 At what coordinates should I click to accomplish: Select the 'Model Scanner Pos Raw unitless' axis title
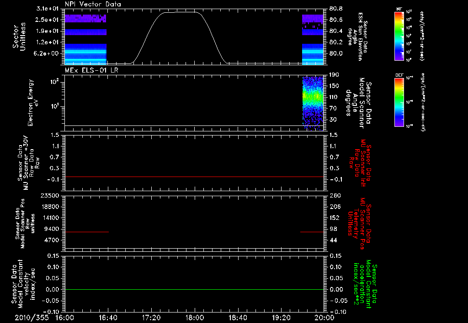click(x=25, y=224)
